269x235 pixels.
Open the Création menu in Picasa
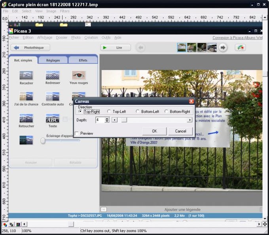pos(91,38)
